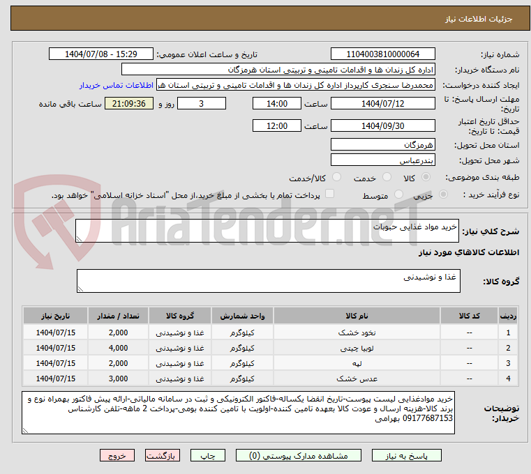531x474 pixels.
Task: Click quantity 3,000 in row 4
Action: click(118, 379)
